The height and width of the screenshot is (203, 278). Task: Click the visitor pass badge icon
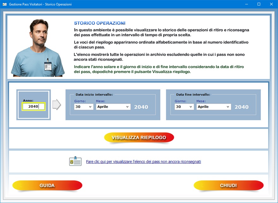75,161
